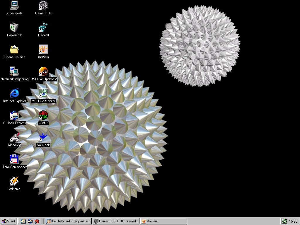
Task: Open the Start menu
Action: [8, 221]
